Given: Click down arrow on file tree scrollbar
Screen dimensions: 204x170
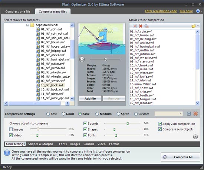Looking at the screenshot, I should coord(72,99).
